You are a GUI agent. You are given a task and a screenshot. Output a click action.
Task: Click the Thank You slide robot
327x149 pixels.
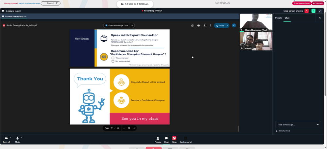coord(91,106)
